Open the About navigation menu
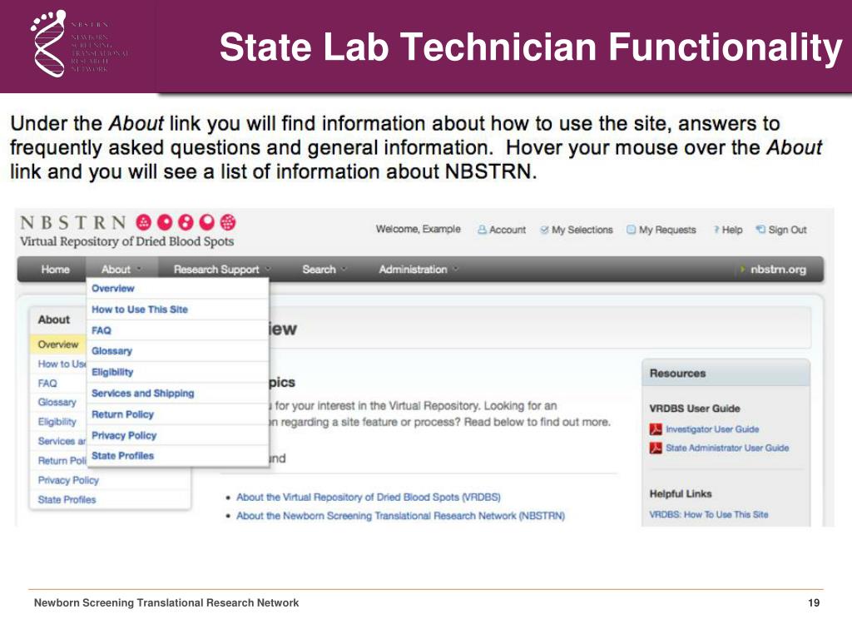The height and width of the screenshot is (639, 852). point(116,270)
